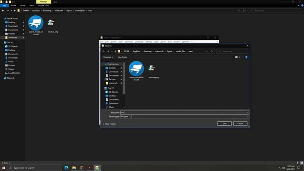Open the File tab in File Explorer
Viewport: 304px width, 171px height.
pyautogui.click(x=4, y=6)
